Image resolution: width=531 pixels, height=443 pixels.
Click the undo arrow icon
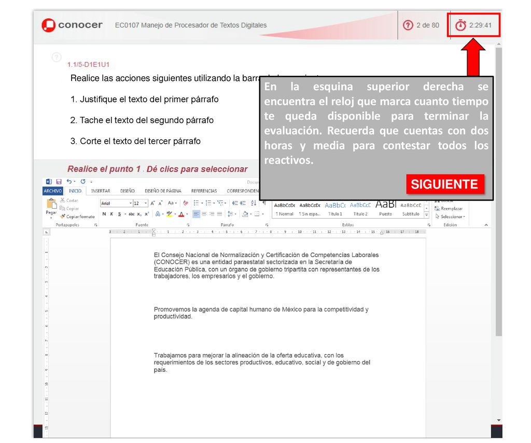click(x=69, y=181)
